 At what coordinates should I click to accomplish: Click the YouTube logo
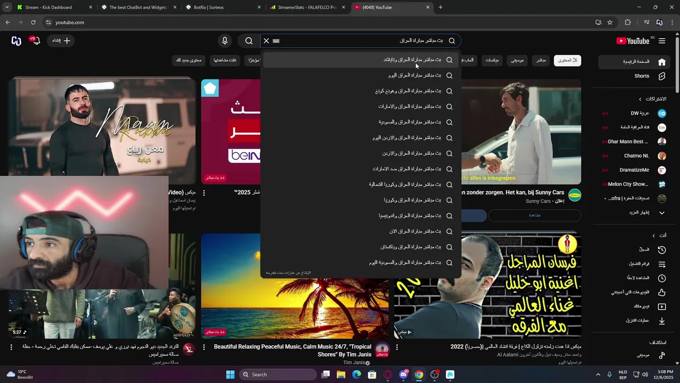tap(633, 41)
